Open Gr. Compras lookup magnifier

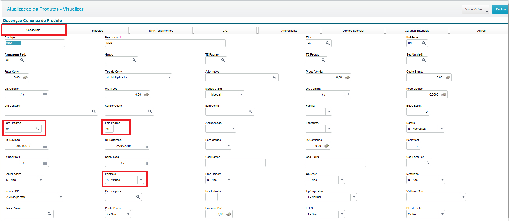[138, 197]
